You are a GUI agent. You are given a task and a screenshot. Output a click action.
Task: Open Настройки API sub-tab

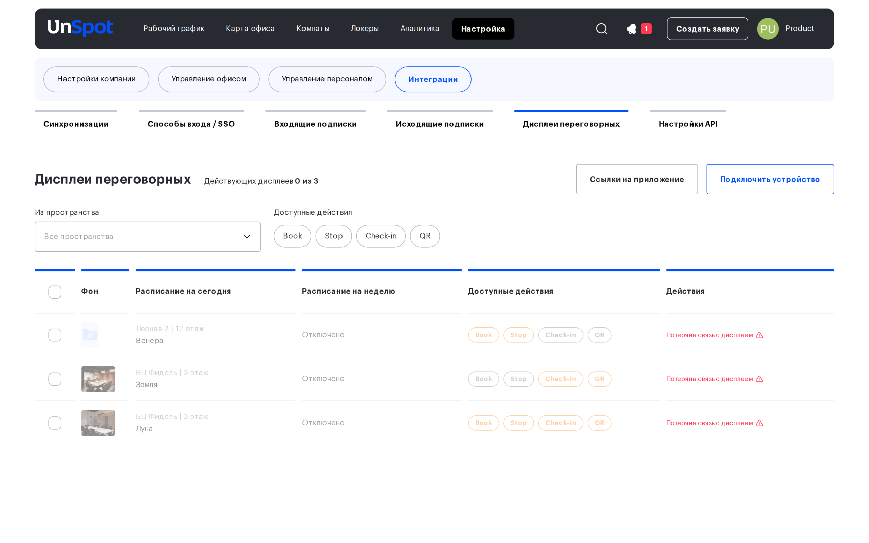tap(688, 124)
